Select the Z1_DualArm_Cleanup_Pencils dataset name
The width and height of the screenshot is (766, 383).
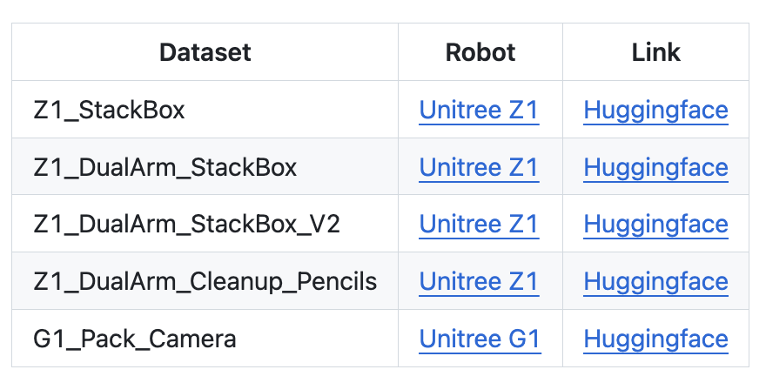click(205, 281)
